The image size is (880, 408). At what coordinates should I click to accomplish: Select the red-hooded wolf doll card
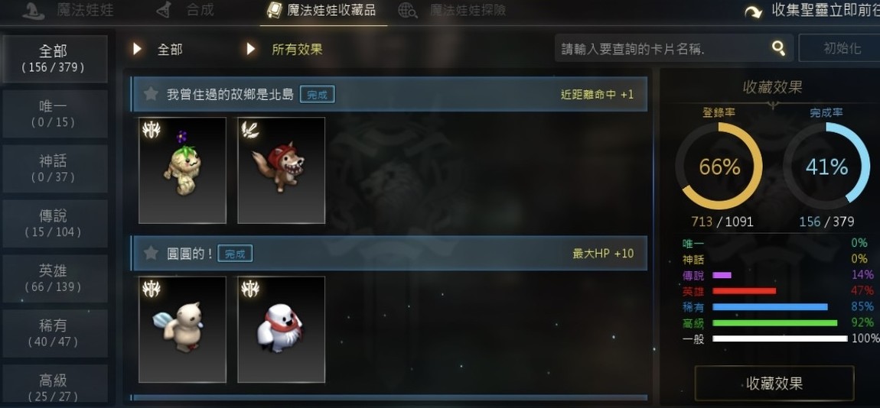pos(281,170)
